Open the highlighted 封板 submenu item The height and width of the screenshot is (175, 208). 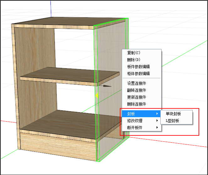pyautogui.click(x=141, y=114)
